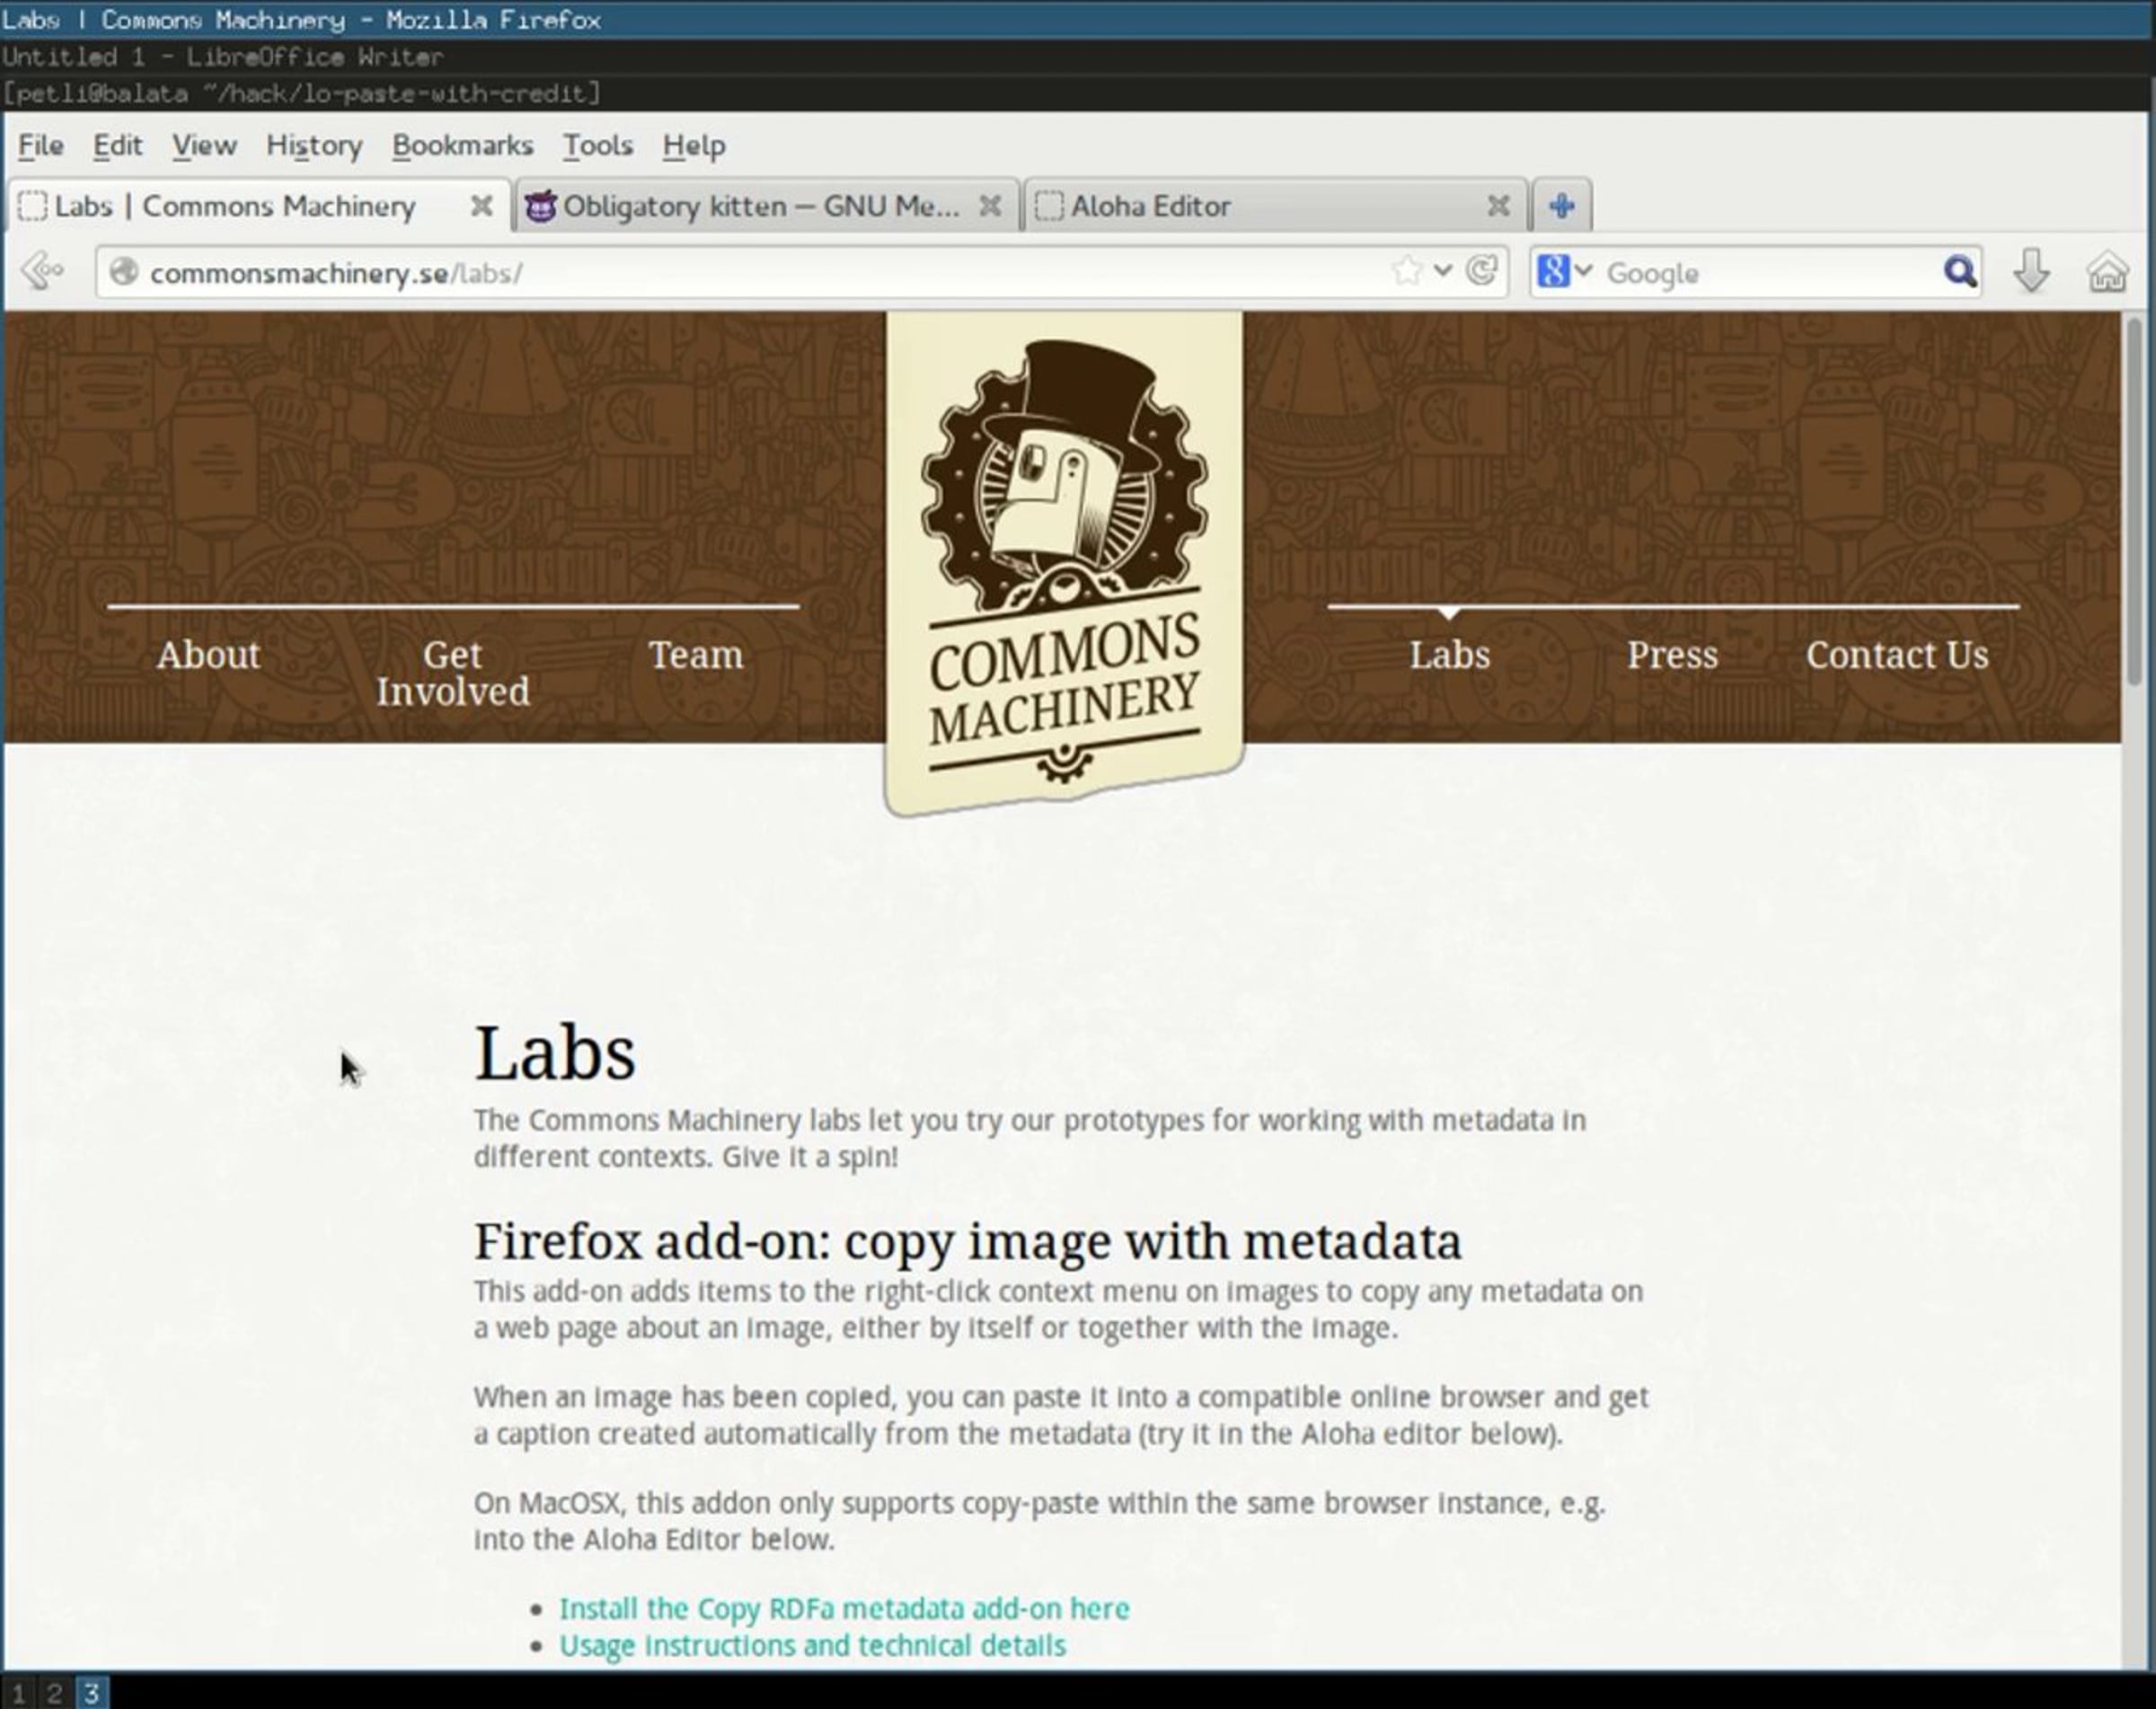Close the Aloha Editor tab
This screenshot has width=2156, height=1709.
click(1497, 206)
